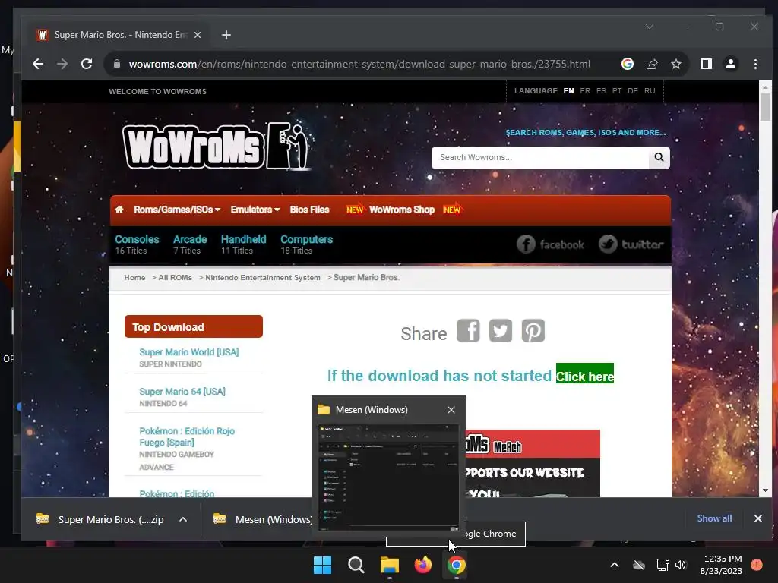The height and width of the screenshot is (583, 778).
Task: Open the Wowroms facebook link icon
Action: pyautogui.click(x=550, y=244)
